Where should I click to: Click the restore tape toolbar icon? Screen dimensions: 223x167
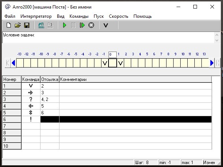[41, 25]
